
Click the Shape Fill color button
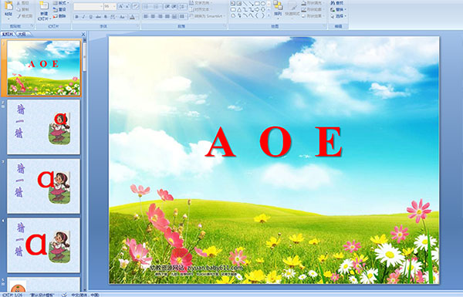[x=313, y=3]
